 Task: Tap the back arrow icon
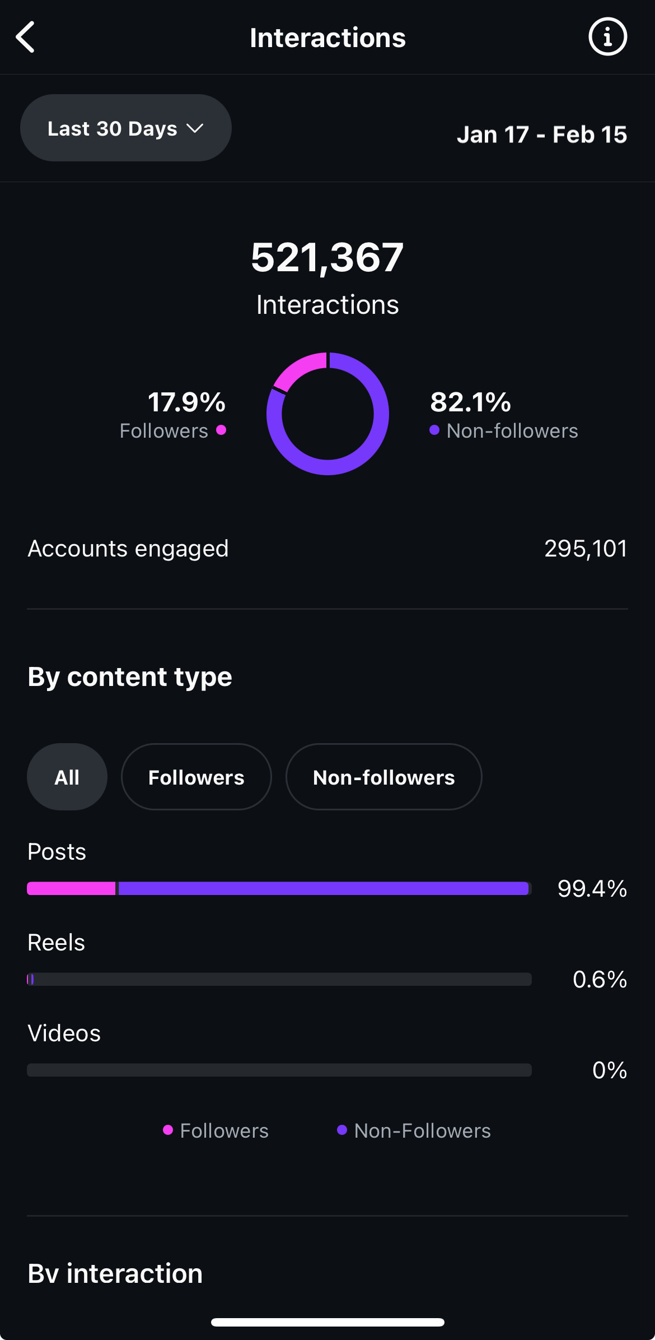[x=25, y=37]
